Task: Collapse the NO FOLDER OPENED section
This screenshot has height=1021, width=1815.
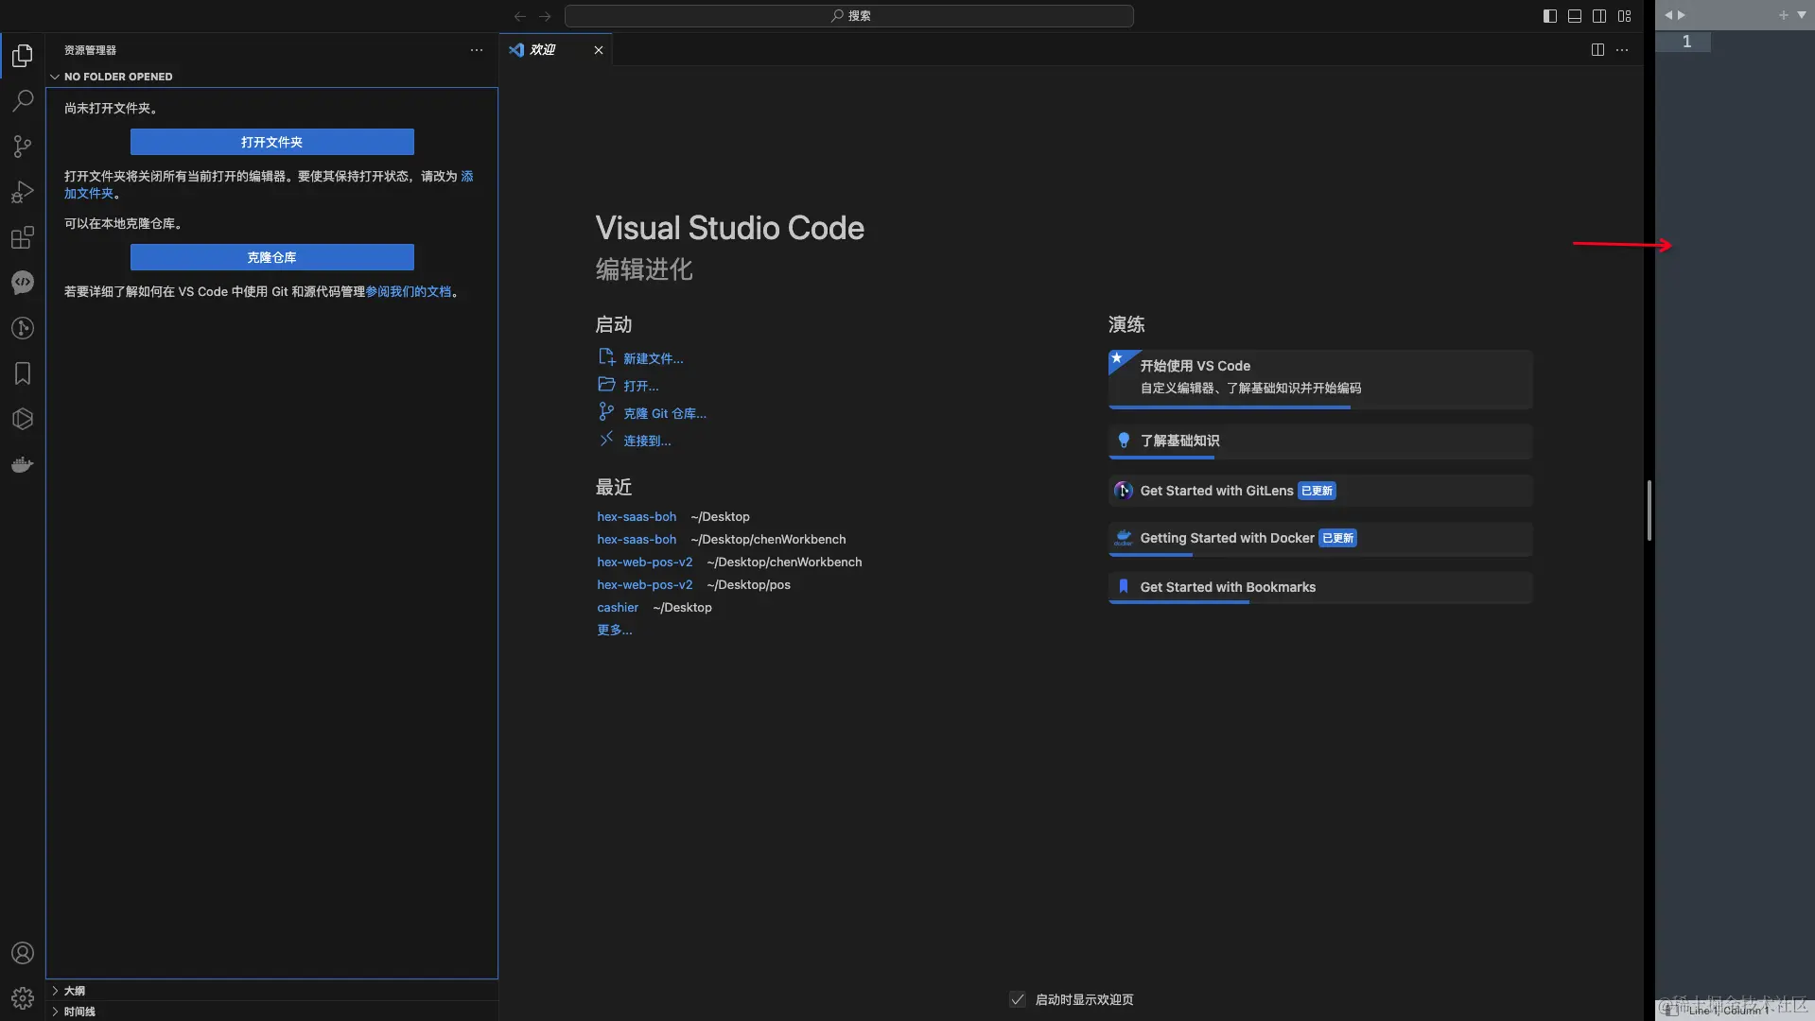Action: (272, 77)
